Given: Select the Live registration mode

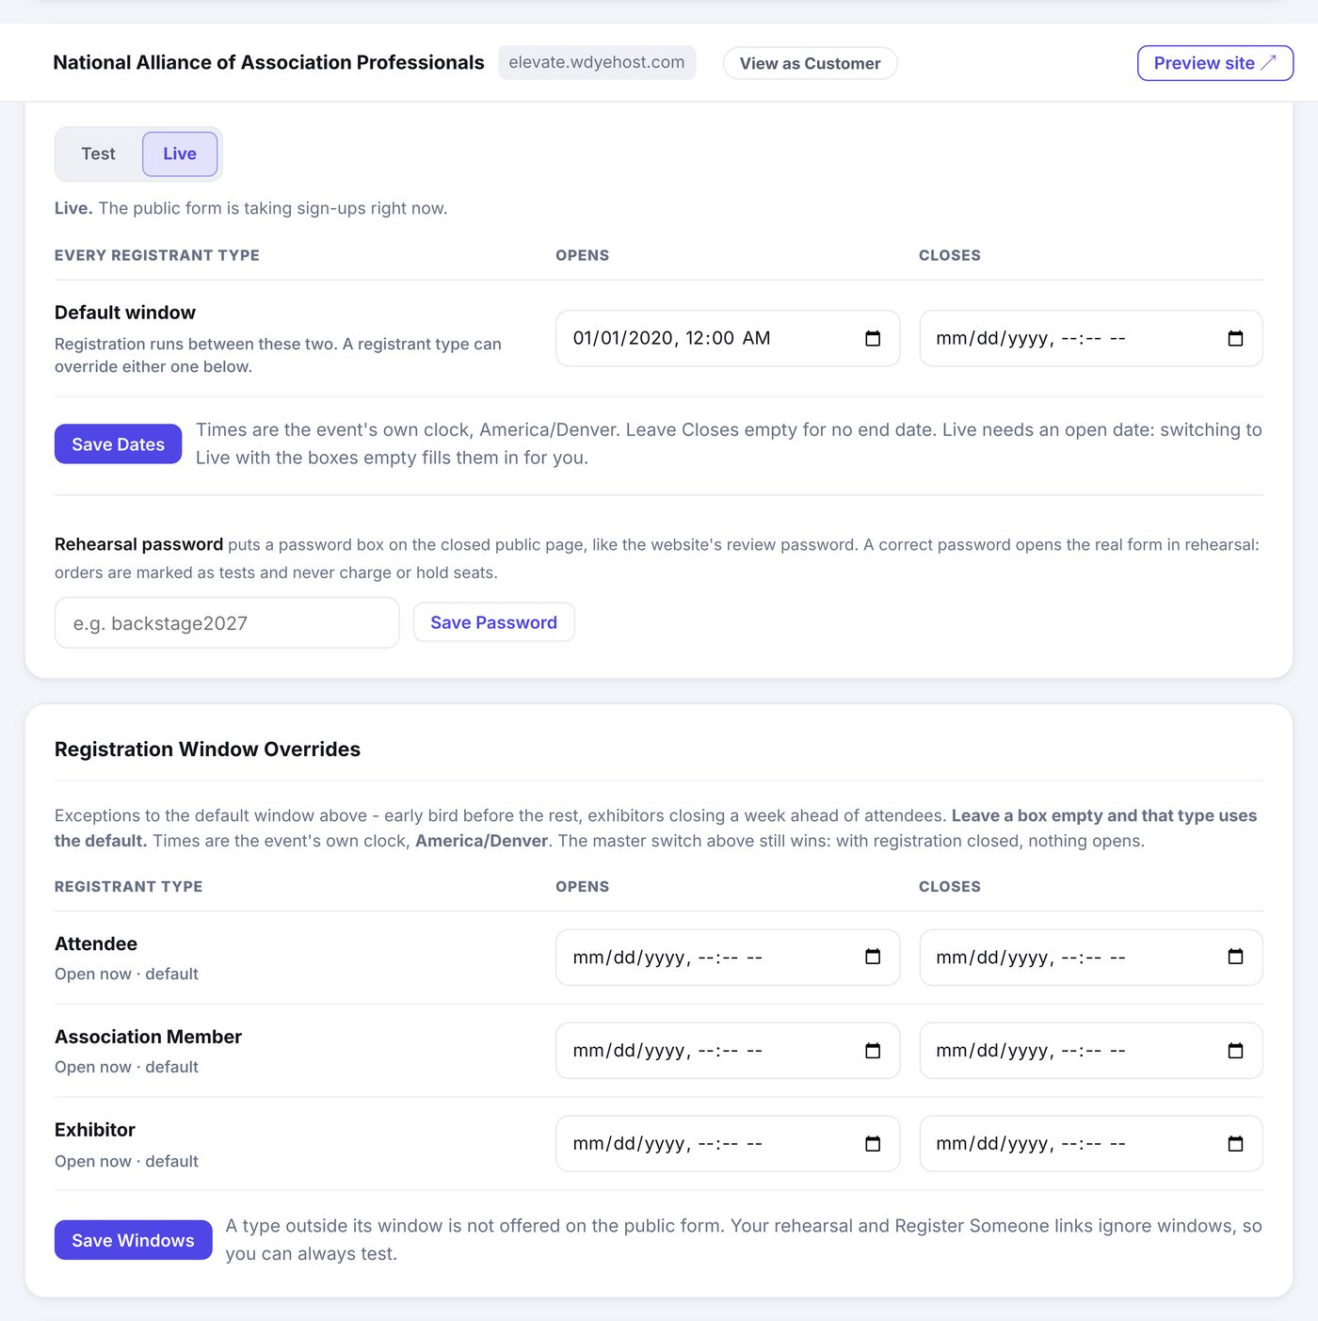Looking at the screenshot, I should click(x=180, y=153).
